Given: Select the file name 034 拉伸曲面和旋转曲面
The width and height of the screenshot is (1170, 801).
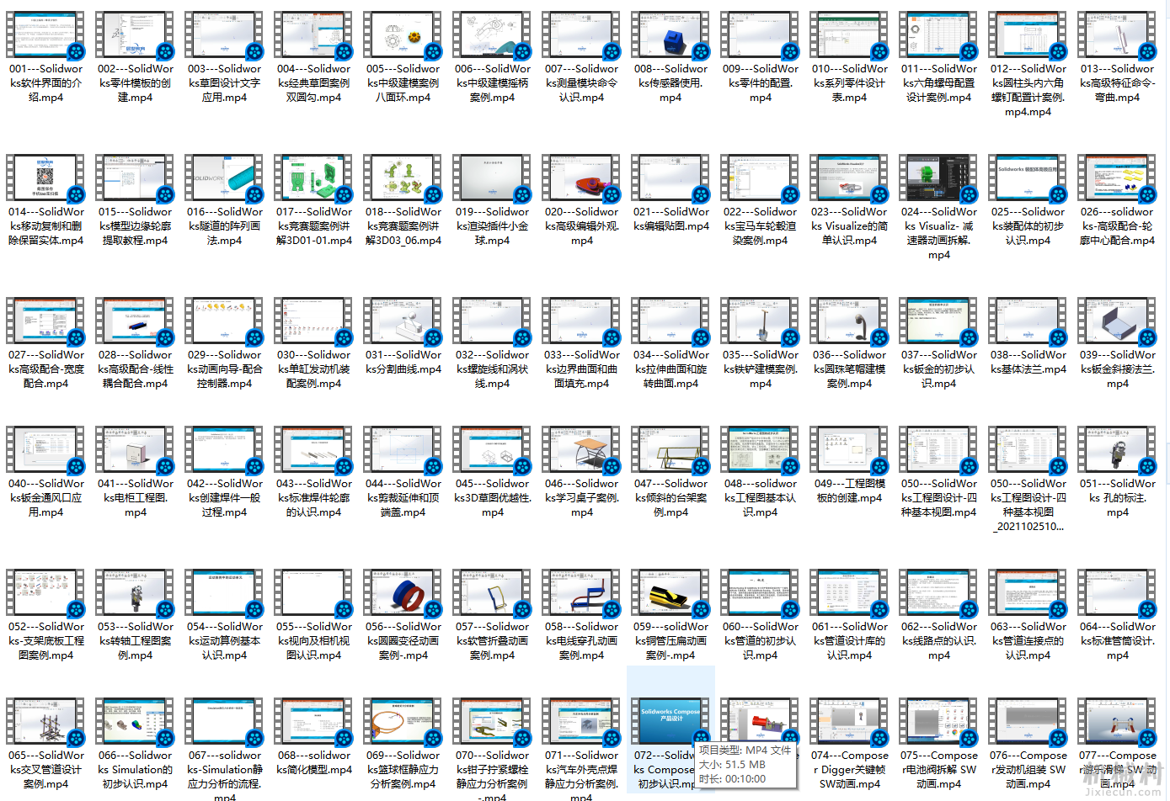Looking at the screenshot, I should tap(670, 369).
